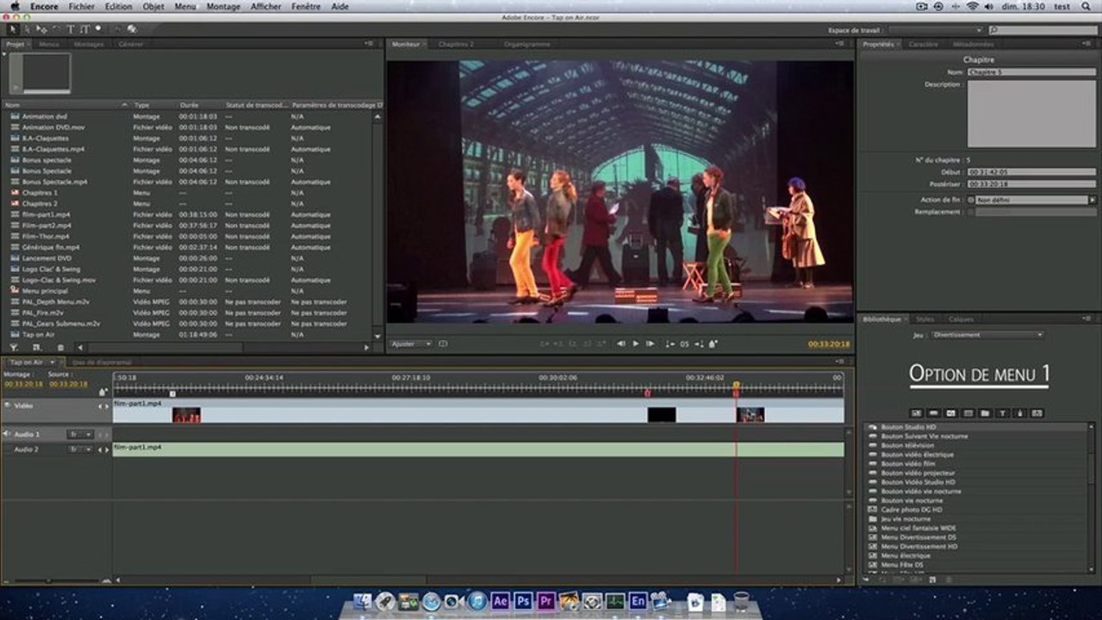The width and height of the screenshot is (1102, 620).
Task: Switch to the Organigramme tab
Action: coord(526,44)
